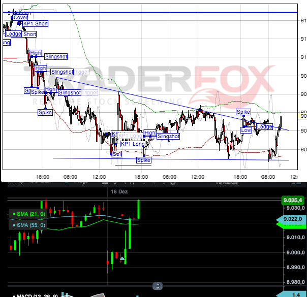Select the KP1 Short signal marker
Screen dimensions: 307x297
pyautogui.click(x=35, y=23)
